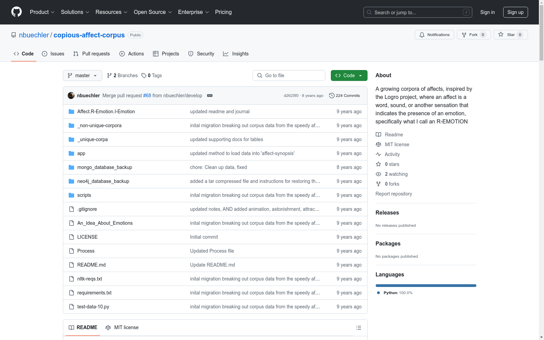Open the nbuechler owner link
The height and width of the screenshot is (340, 544).
point(34,35)
